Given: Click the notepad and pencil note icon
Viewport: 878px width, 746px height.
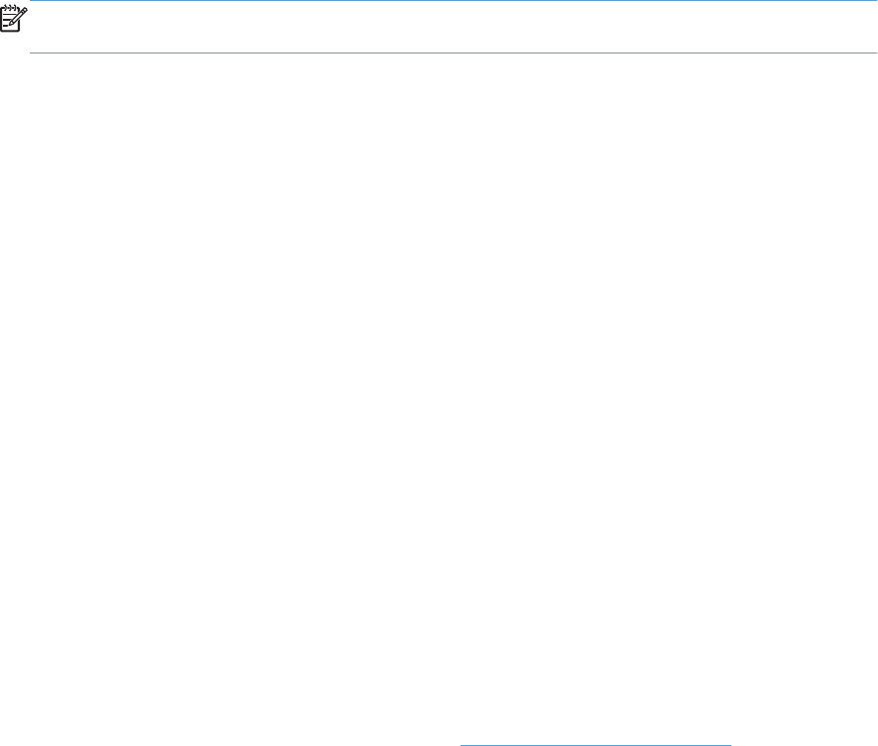Looking at the screenshot, I should pyautogui.click(x=14, y=19).
